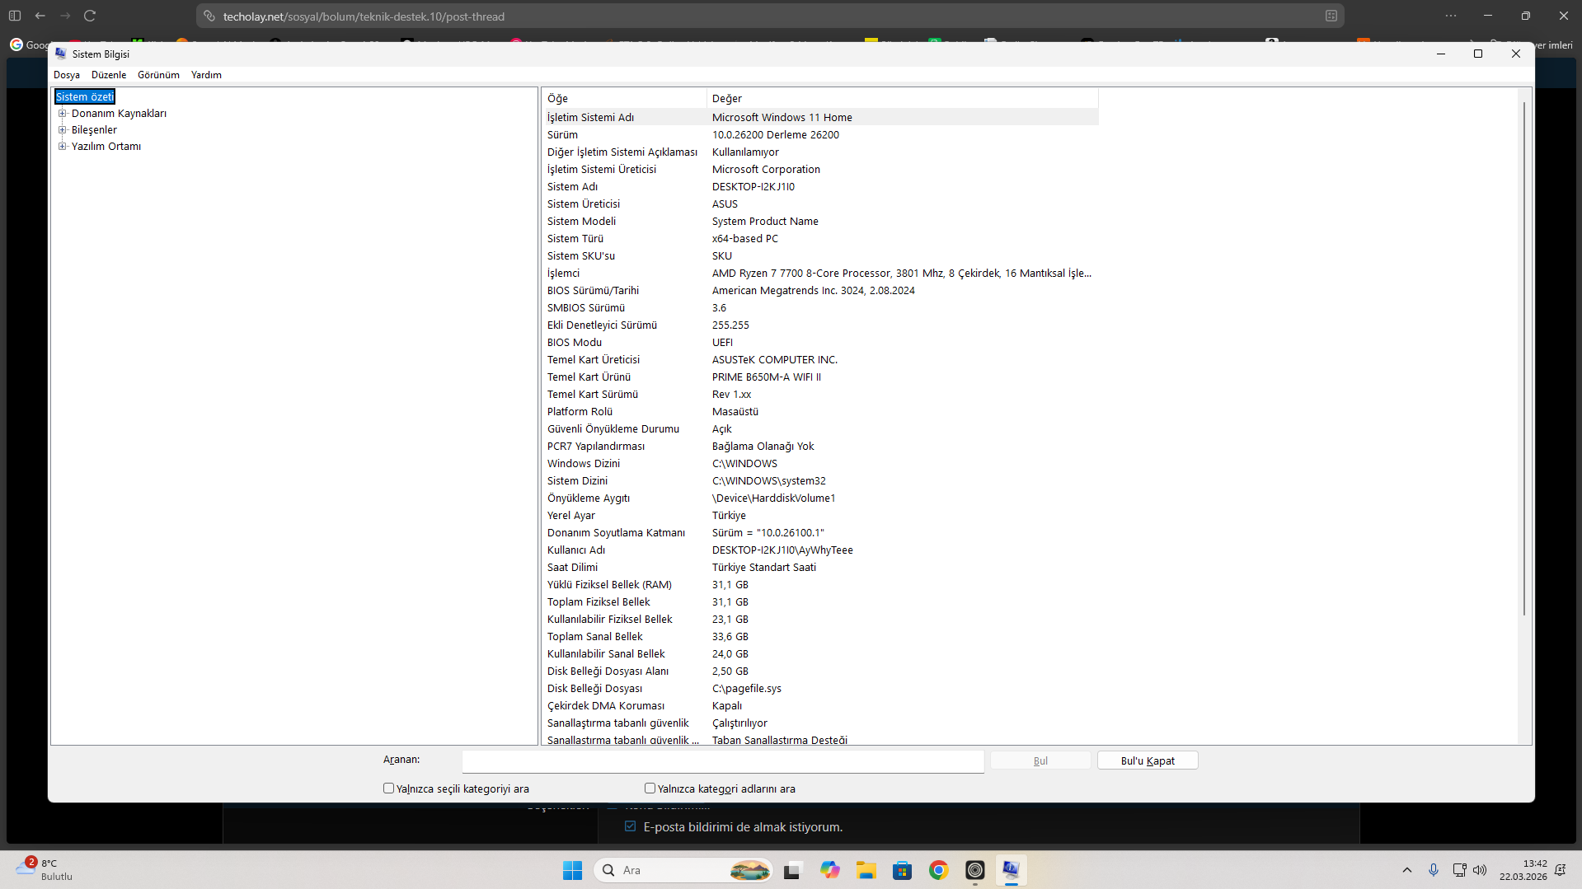
Task: Click the Değer column header
Action: [903, 98]
